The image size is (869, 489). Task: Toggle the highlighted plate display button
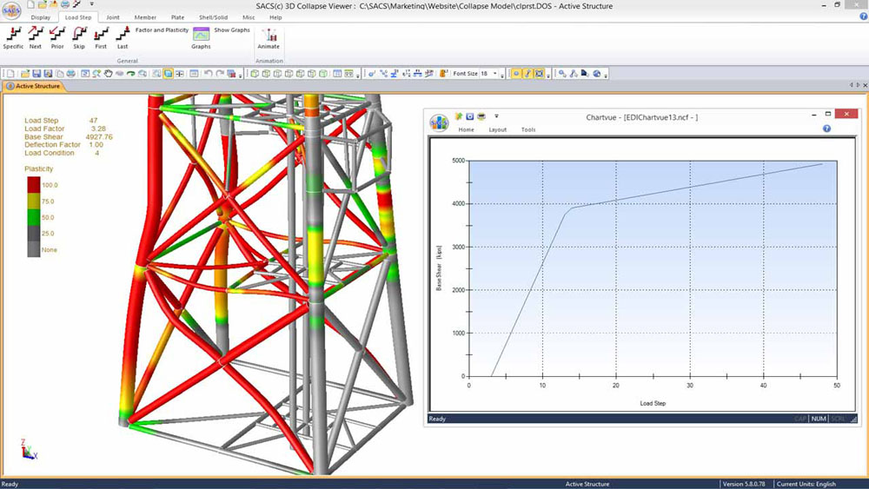tap(540, 73)
